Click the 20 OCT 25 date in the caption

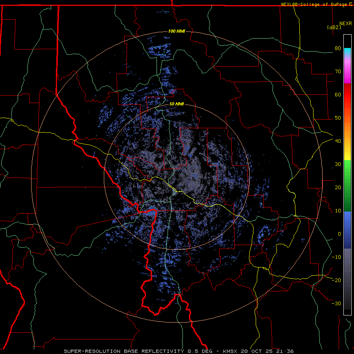[258, 351]
